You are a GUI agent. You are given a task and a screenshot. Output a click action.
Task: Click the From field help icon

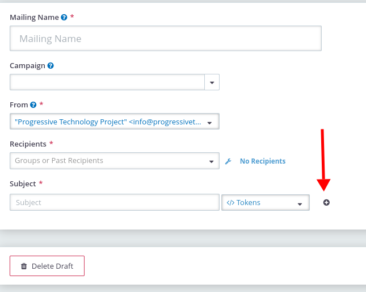click(x=33, y=105)
